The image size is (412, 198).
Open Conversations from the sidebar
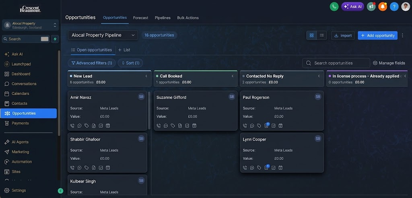click(21, 84)
